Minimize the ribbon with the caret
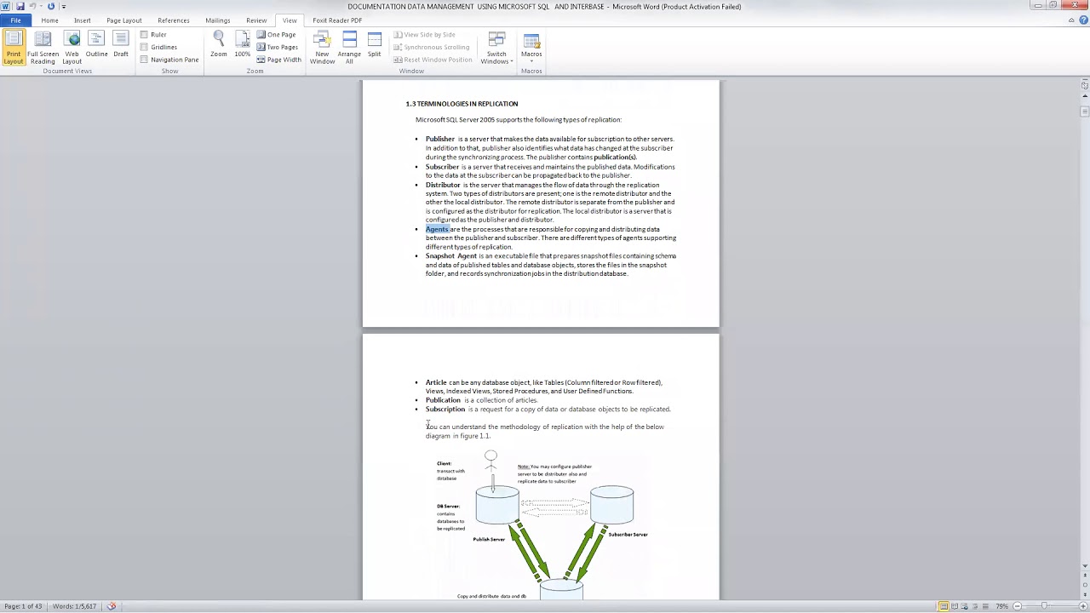 click(x=1071, y=20)
